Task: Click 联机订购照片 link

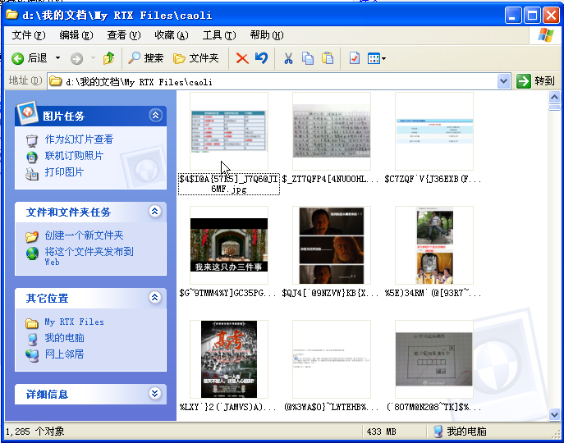Action: pos(74,156)
